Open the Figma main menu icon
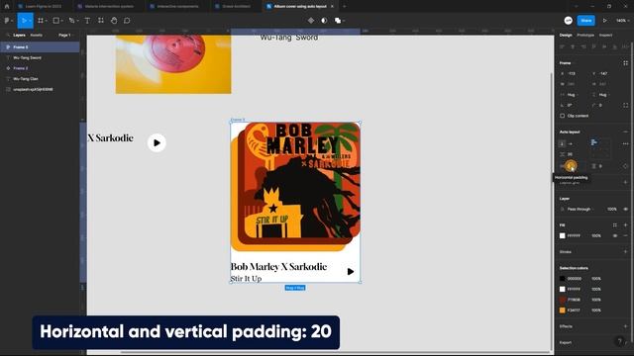 click(7, 21)
